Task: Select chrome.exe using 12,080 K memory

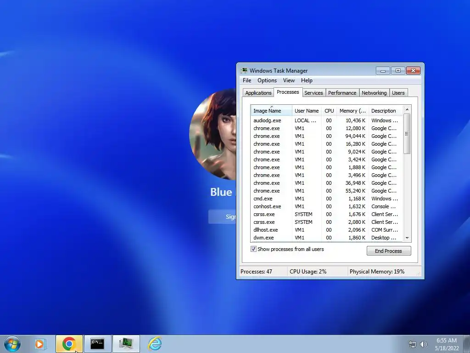Action: pos(327,128)
